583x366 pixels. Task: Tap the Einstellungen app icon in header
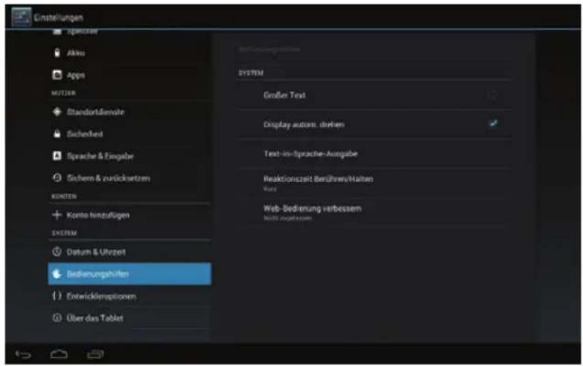pos(21,17)
